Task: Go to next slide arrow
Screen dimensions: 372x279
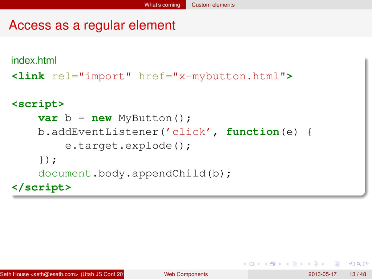Action: click(259, 264)
